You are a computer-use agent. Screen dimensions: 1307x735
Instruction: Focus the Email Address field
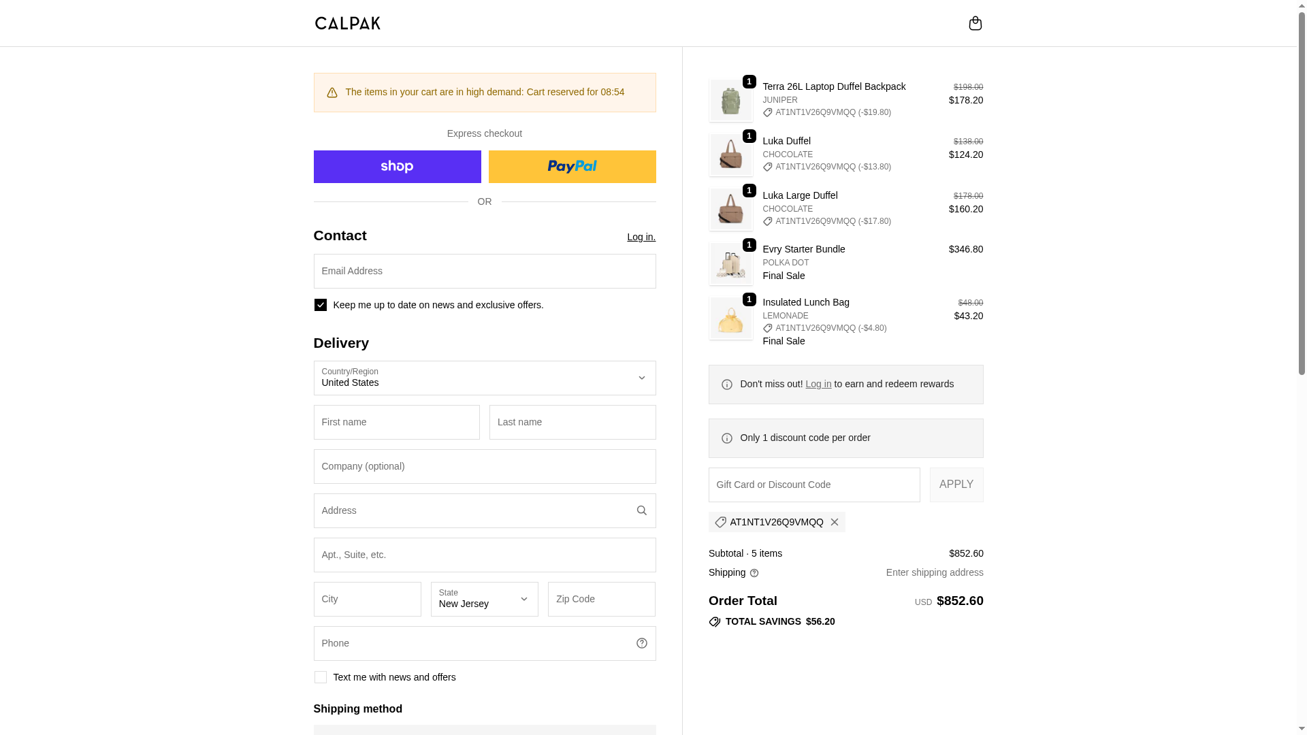click(x=484, y=271)
